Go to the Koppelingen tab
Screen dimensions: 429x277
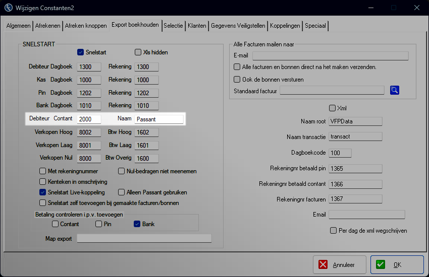[x=285, y=26]
